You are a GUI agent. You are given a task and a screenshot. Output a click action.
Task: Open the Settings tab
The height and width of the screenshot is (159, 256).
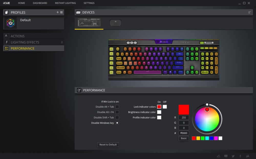tap(89, 3)
